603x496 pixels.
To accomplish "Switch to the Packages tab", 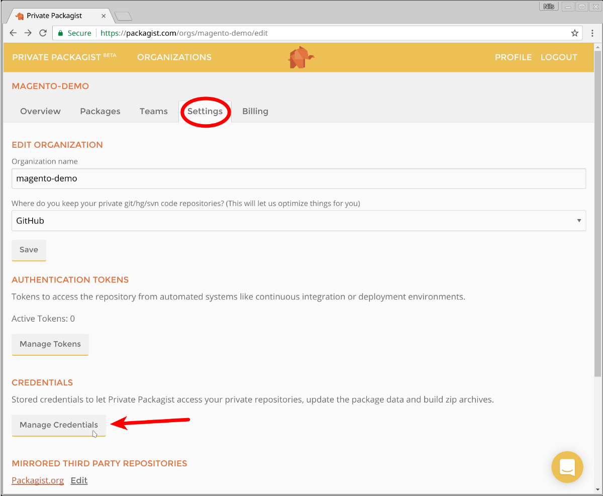I will tap(100, 111).
